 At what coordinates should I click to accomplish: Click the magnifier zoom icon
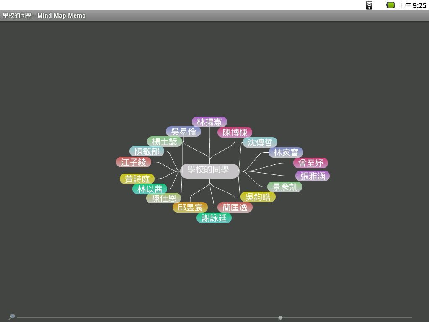(x=12, y=317)
